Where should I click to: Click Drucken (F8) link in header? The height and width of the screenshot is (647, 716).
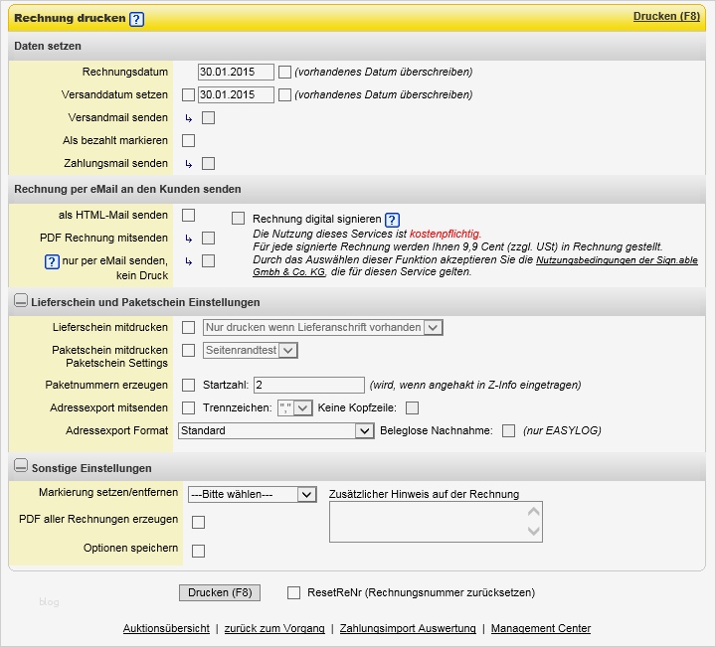click(666, 17)
